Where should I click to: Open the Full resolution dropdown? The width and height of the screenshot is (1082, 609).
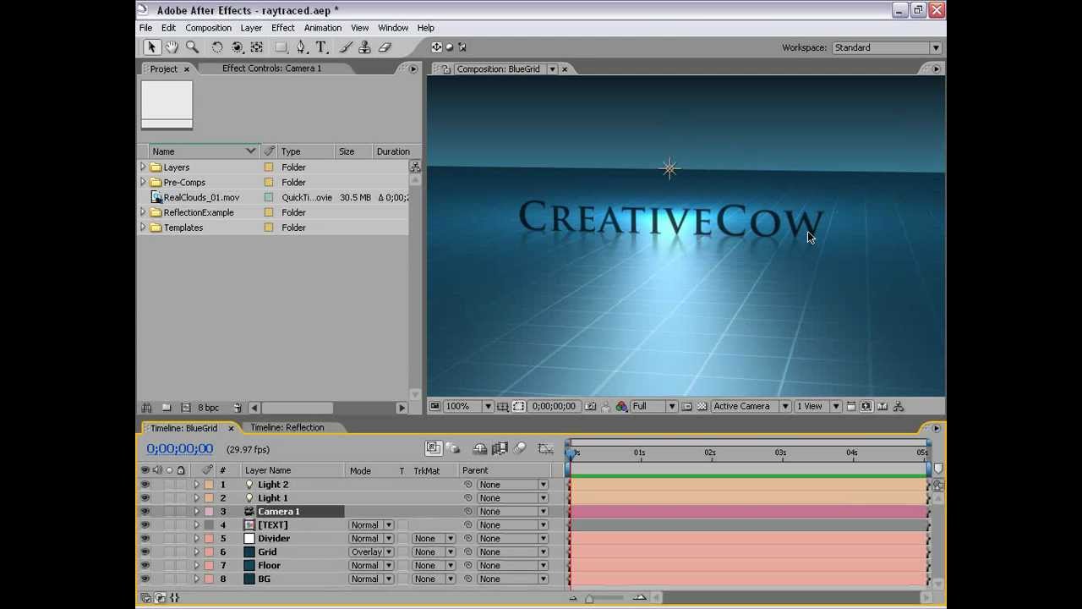pyautogui.click(x=653, y=406)
